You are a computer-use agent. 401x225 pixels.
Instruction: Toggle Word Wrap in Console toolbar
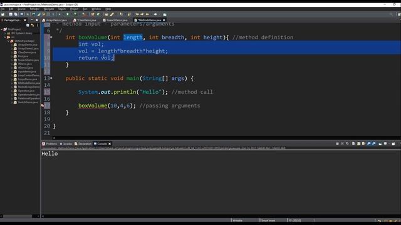click(x=363, y=144)
